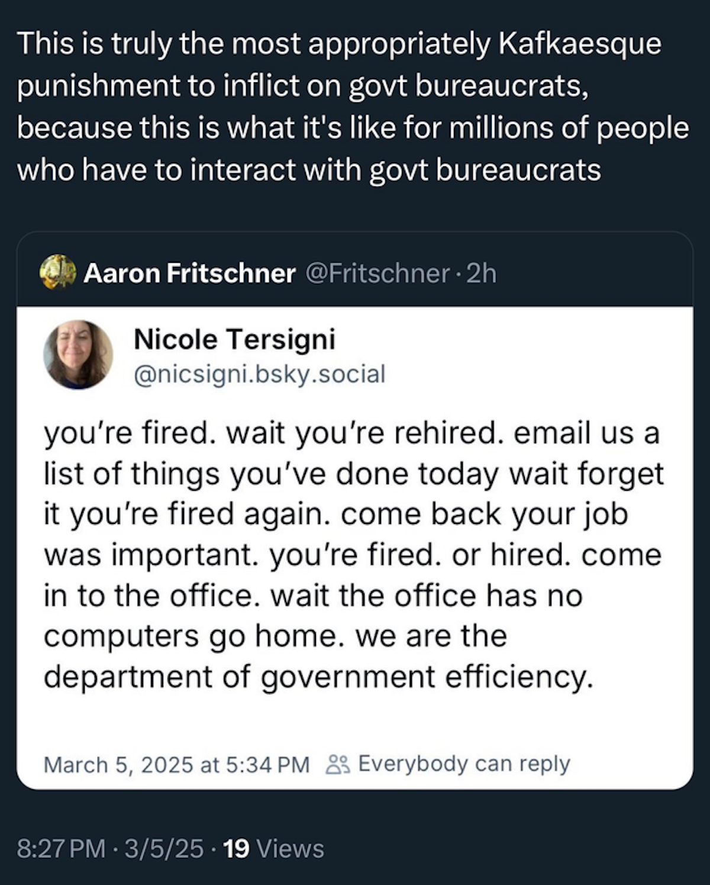Click the 8:27 PM post time
The height and width of the screenshot is (885, 710).
61,849
